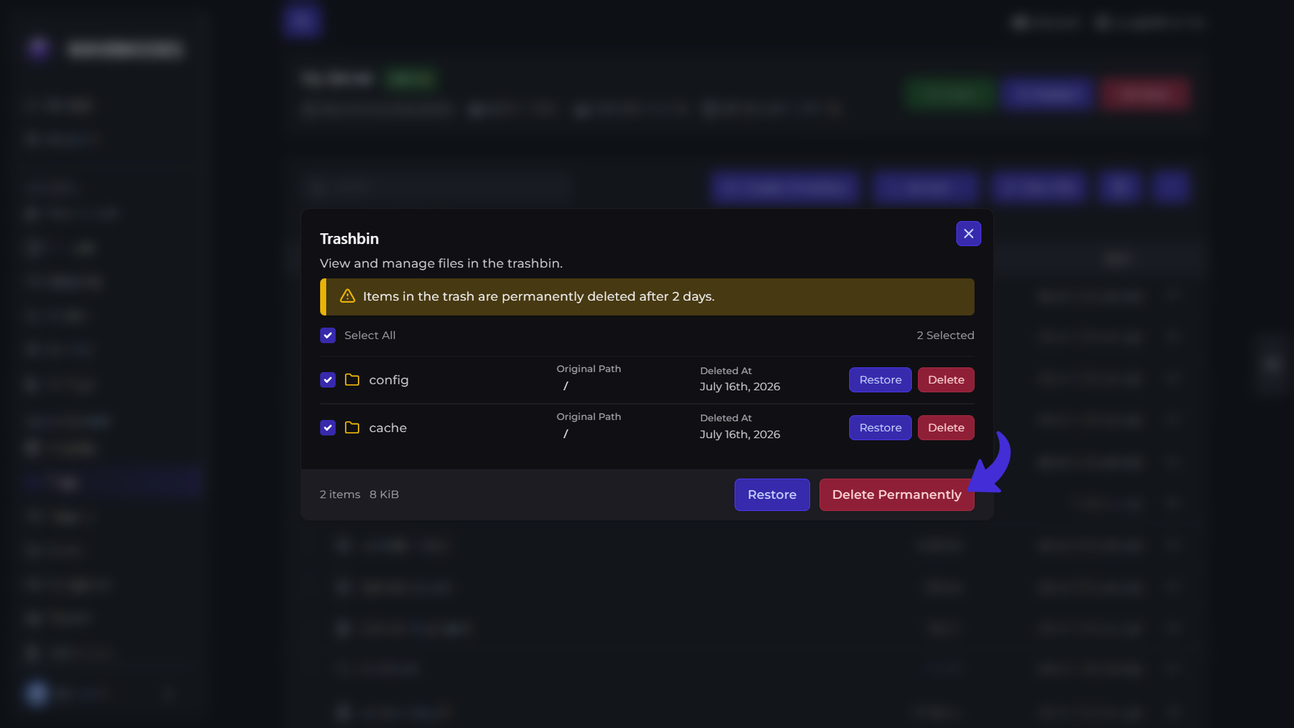Delete the cache folder
The width and height of the screenshot is (1294, 728).
tap(946, 427)
